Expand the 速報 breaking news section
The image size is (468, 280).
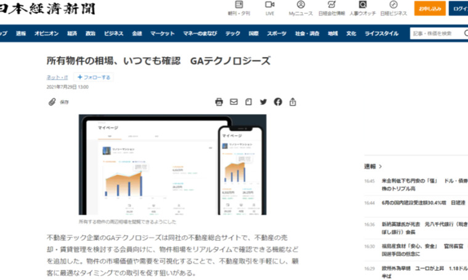tap(373, 166)
